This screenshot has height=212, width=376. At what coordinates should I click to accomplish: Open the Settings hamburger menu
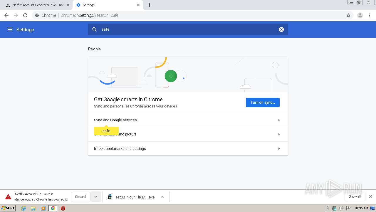[x=10, y=29]
